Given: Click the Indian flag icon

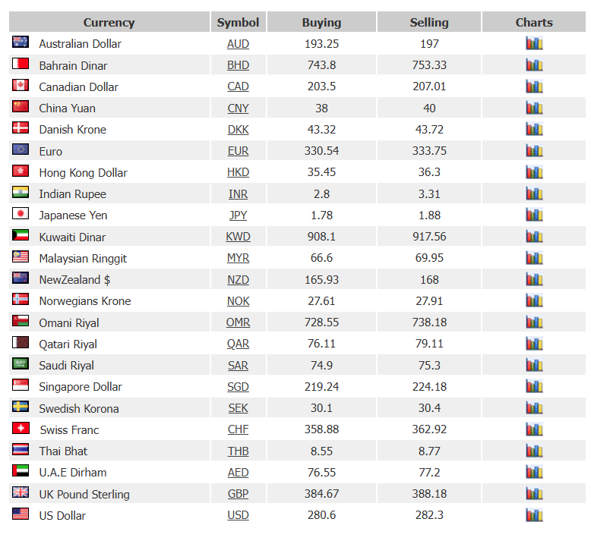Looking at the screenshot, I should coord(21,192).
